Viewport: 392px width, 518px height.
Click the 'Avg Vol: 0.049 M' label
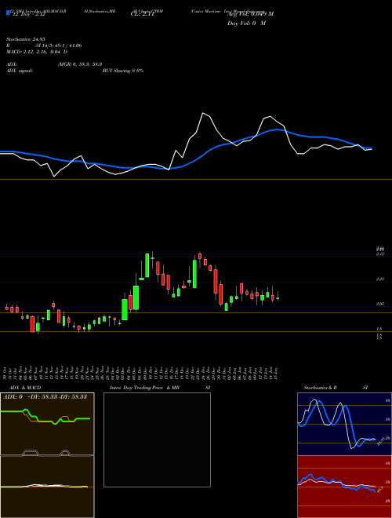(x=250, y=14)
